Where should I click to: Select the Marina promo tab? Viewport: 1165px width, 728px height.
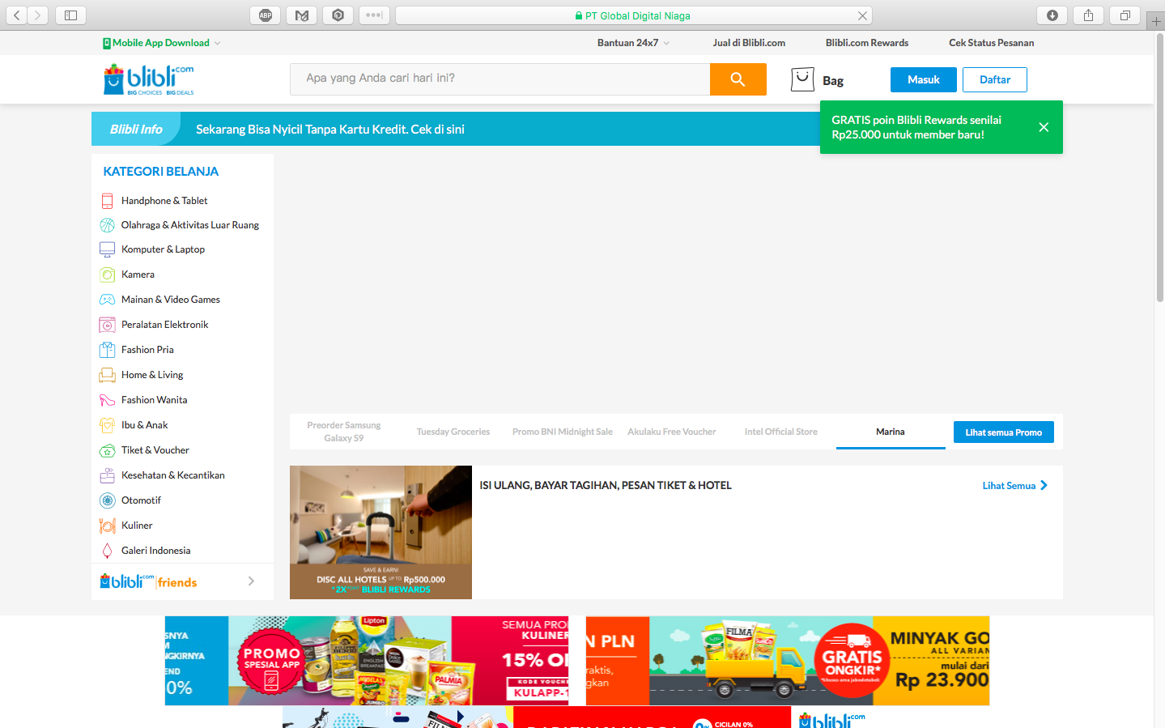890,432
